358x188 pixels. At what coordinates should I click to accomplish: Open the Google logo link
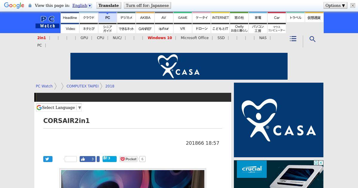[14, 5]
